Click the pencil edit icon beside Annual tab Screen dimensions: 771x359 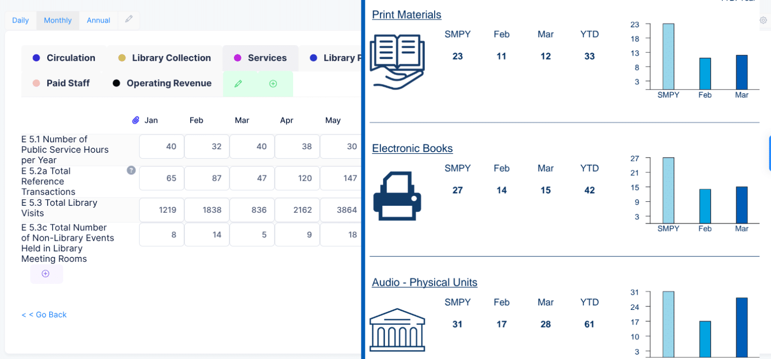129,20
